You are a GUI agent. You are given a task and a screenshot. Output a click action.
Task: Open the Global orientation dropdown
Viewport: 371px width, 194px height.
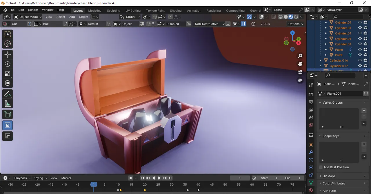pos(130,17)
